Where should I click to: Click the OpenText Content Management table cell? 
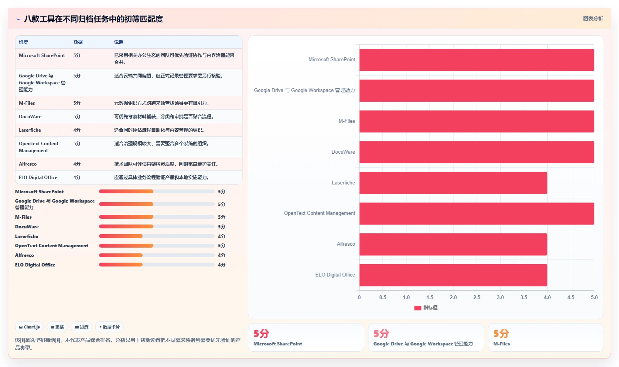click(x=39, y=147)
